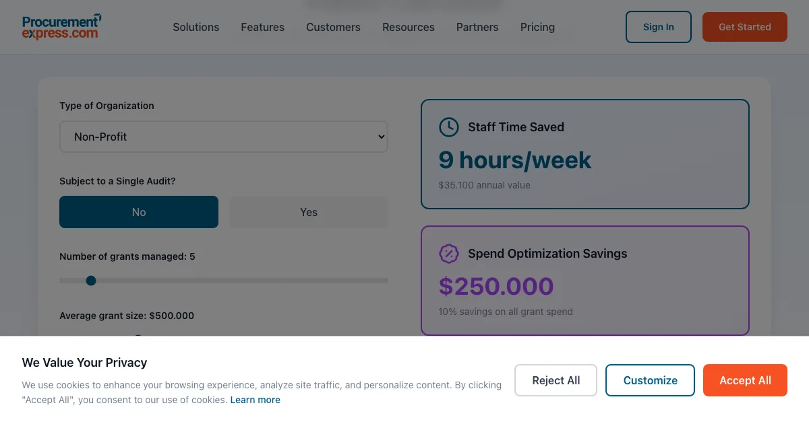Viewport: 809px width, 424px height.
Task: Go to the Features menu item
Action: [x=262, y=27]
